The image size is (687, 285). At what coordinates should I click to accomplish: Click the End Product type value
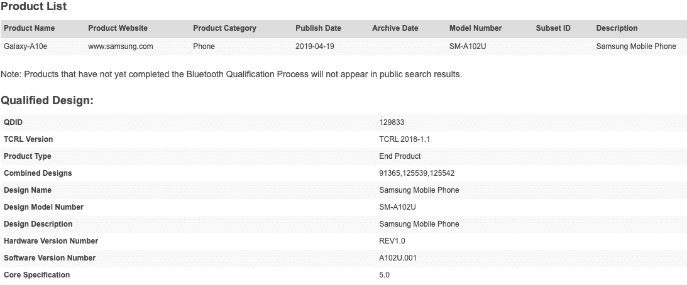[400, 156]
